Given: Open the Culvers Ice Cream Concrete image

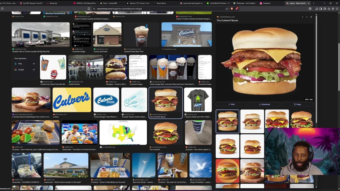Looking at the screenshot, I should 53,67.
